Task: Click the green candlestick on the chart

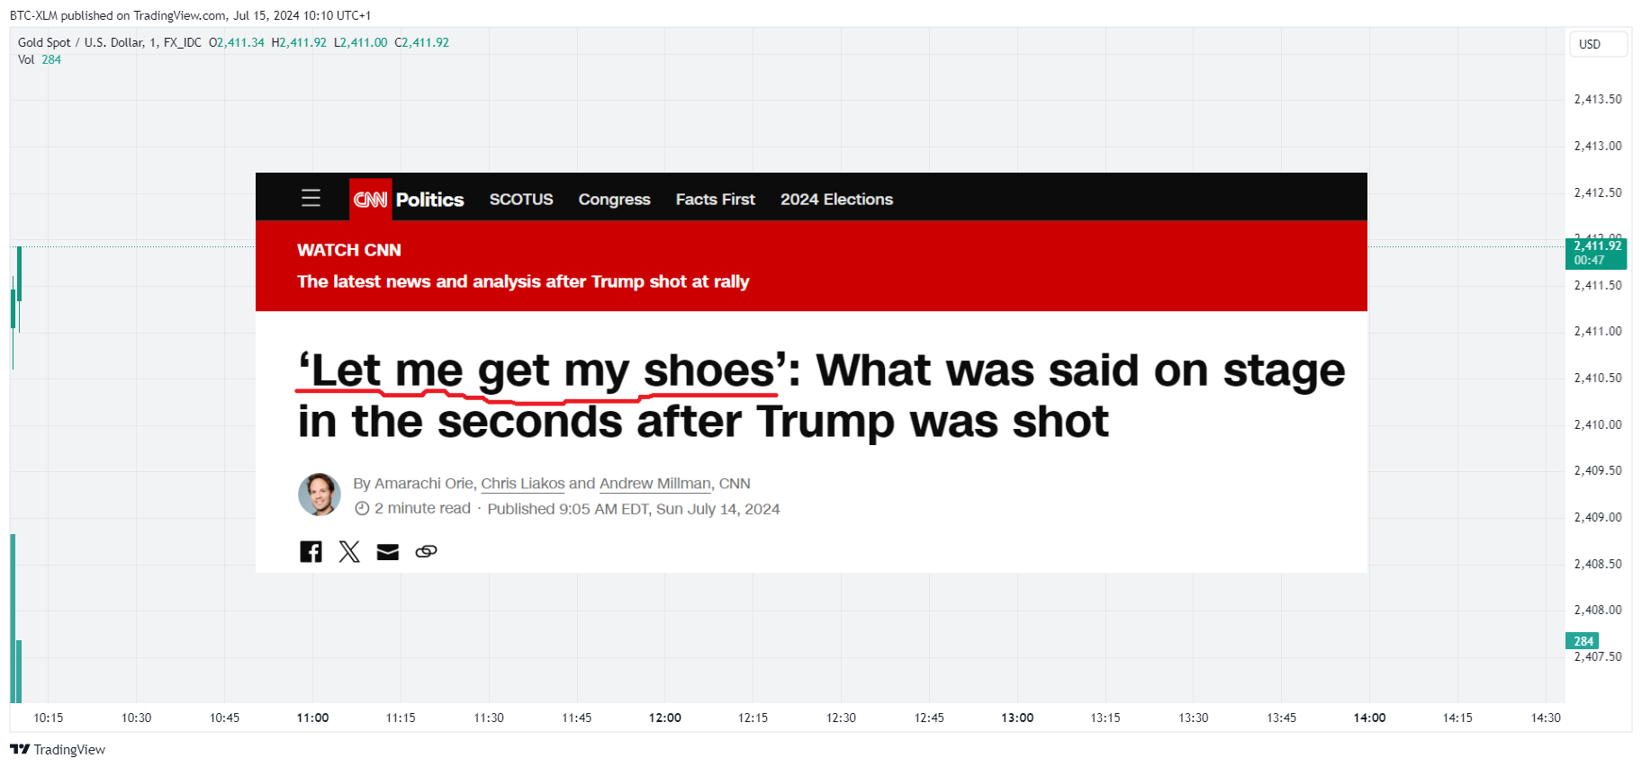Action: click(19, 274)
